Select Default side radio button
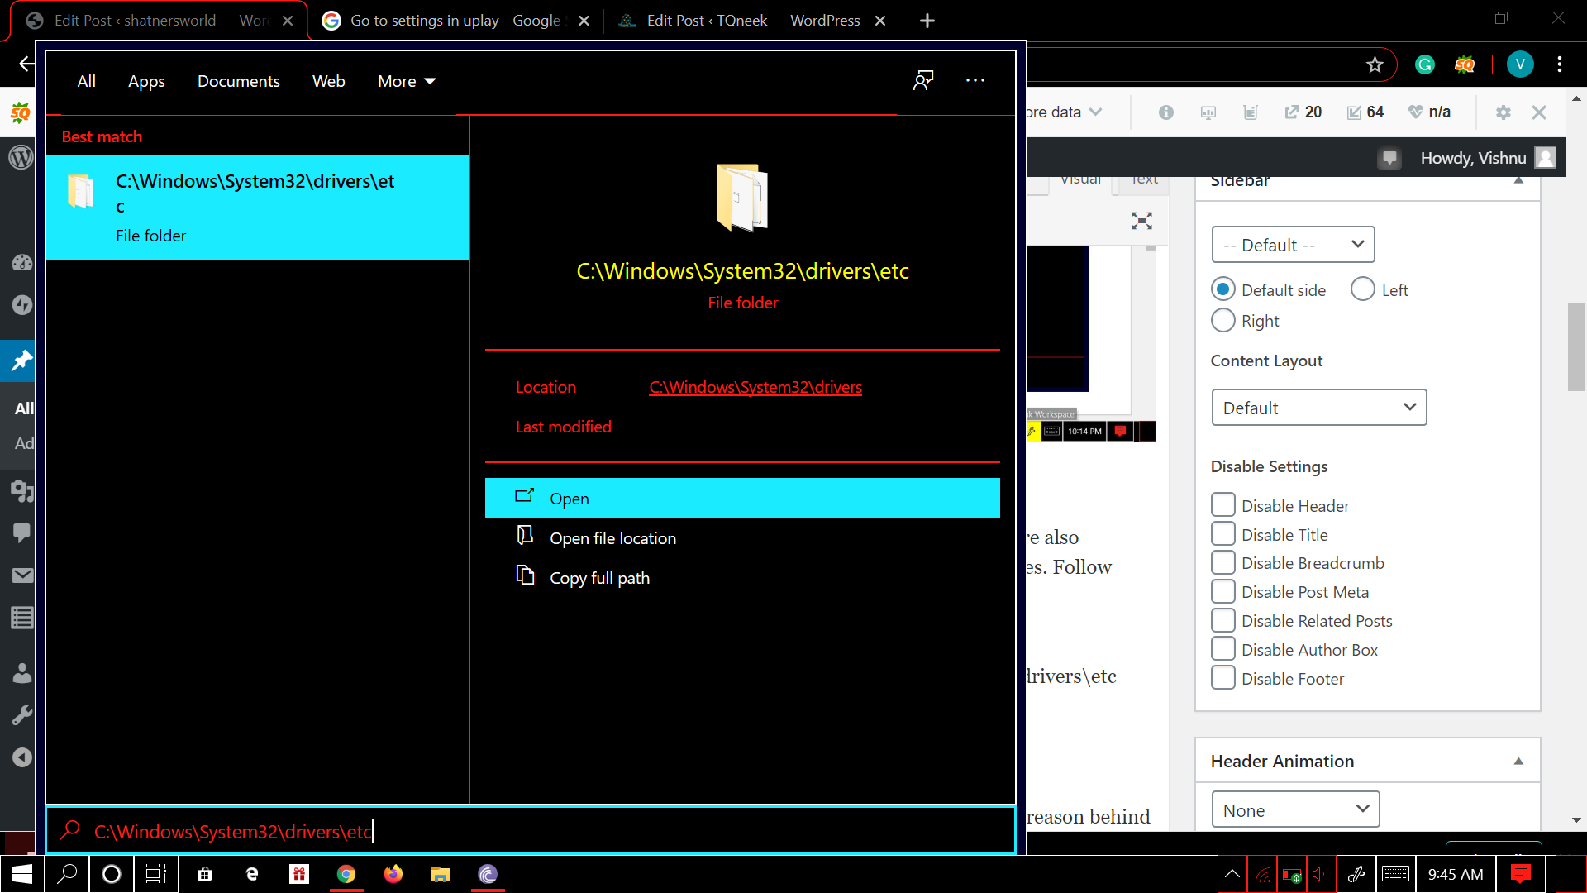 pyautogui.click(x=1223, y=289)
